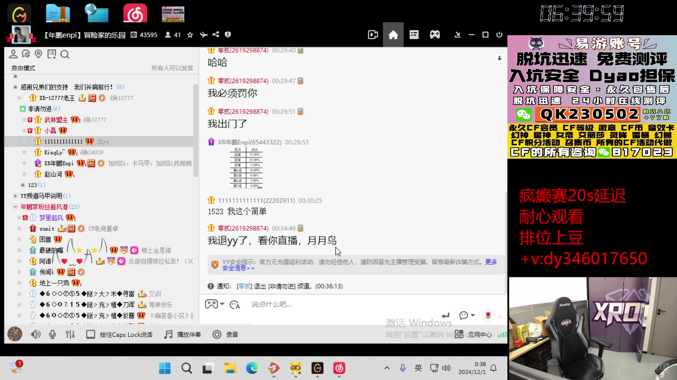Image resolution: width=677 pixels, height=380 pixels.
Task: Select user 赵山河 in the list
Action: (53, 174)
